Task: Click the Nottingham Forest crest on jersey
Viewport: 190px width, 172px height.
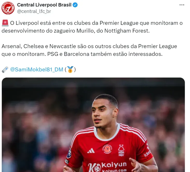Action: pos(121,150)
